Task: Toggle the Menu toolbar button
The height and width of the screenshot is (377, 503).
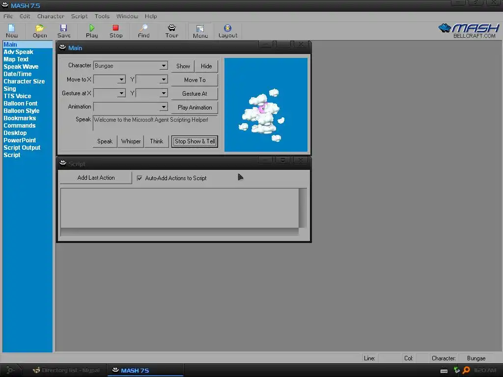Action: point(200,31)
